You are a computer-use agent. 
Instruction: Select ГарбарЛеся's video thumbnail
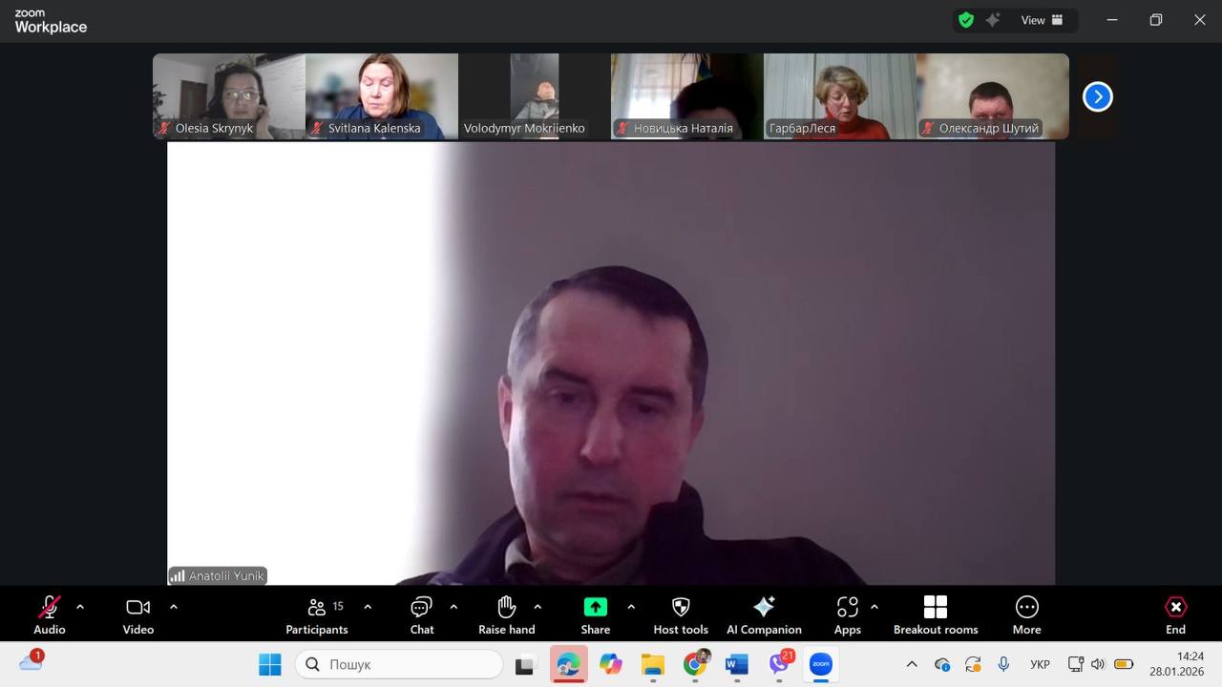840,96
